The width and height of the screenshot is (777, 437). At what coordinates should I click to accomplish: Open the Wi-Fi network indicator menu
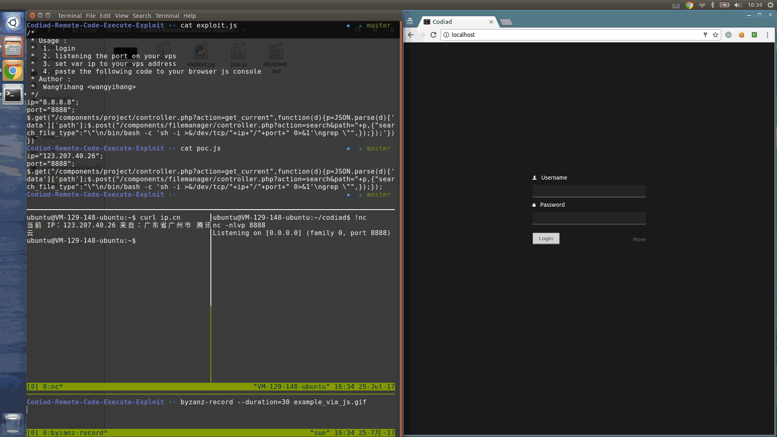point(702,5)
